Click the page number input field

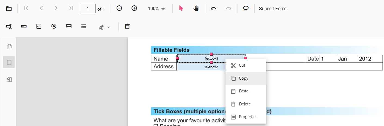88,9
